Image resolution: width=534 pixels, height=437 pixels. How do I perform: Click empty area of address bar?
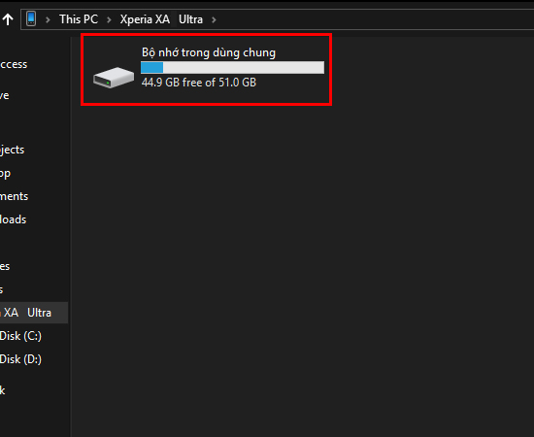point(375,19)
